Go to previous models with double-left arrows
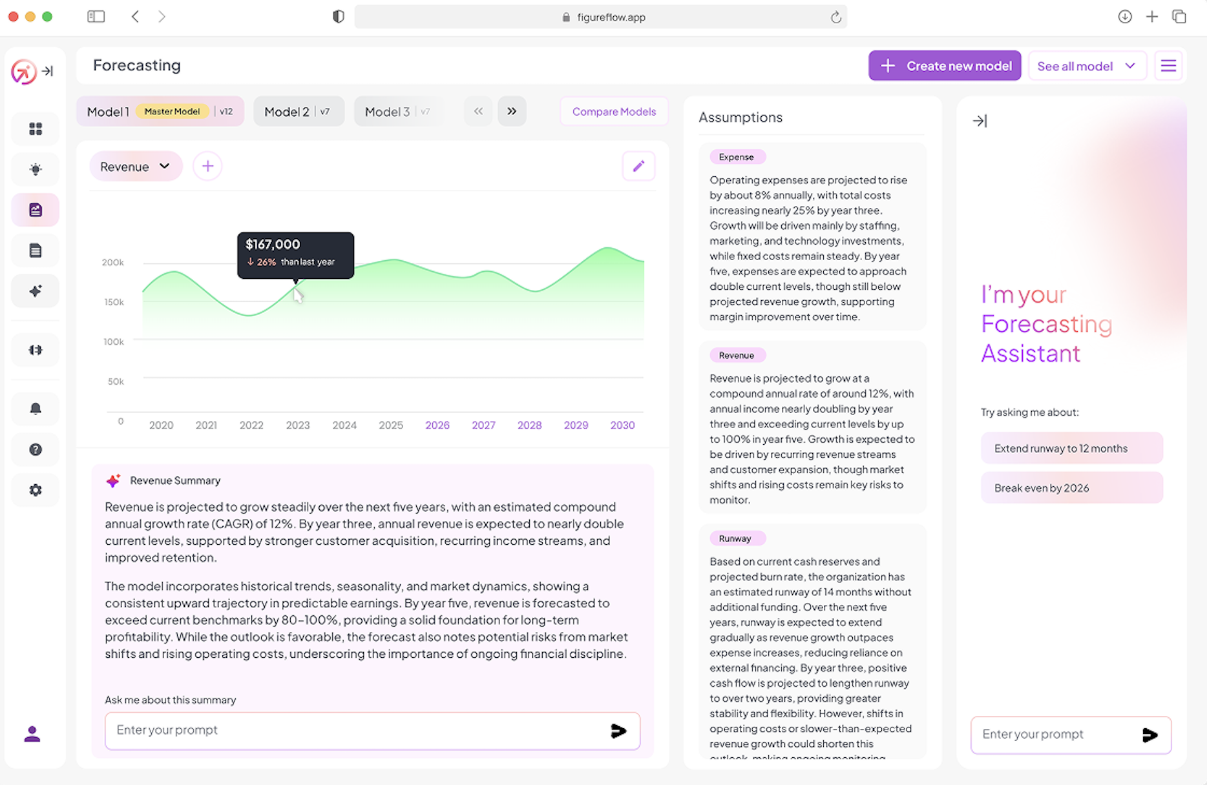Viewport: 1207px width, 785px height. point(478,111)
